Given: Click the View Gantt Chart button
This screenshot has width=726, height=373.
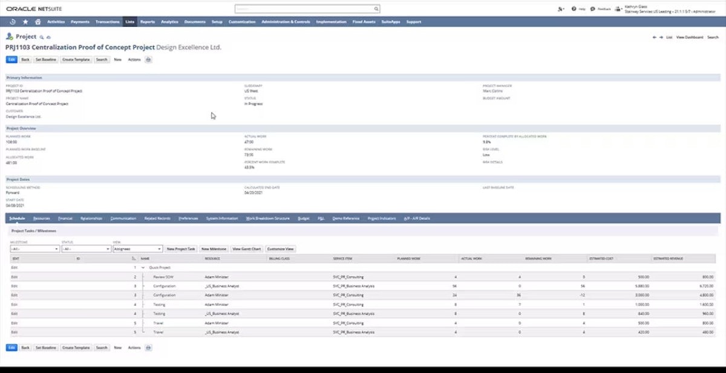Looking at the screenshot, I should tap(247, 248).
